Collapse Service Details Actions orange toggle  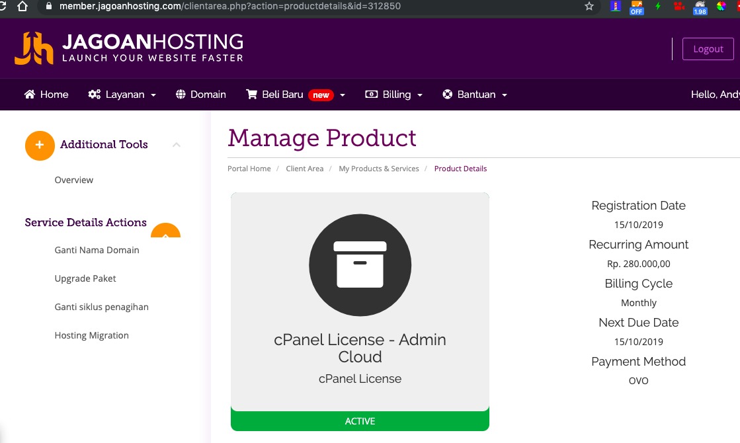pos(165,230)
